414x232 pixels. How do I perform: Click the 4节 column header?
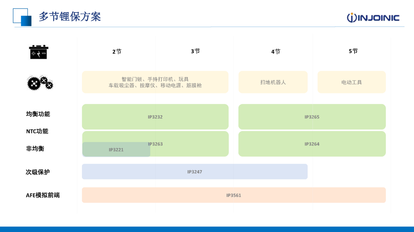tap(276, 52)
